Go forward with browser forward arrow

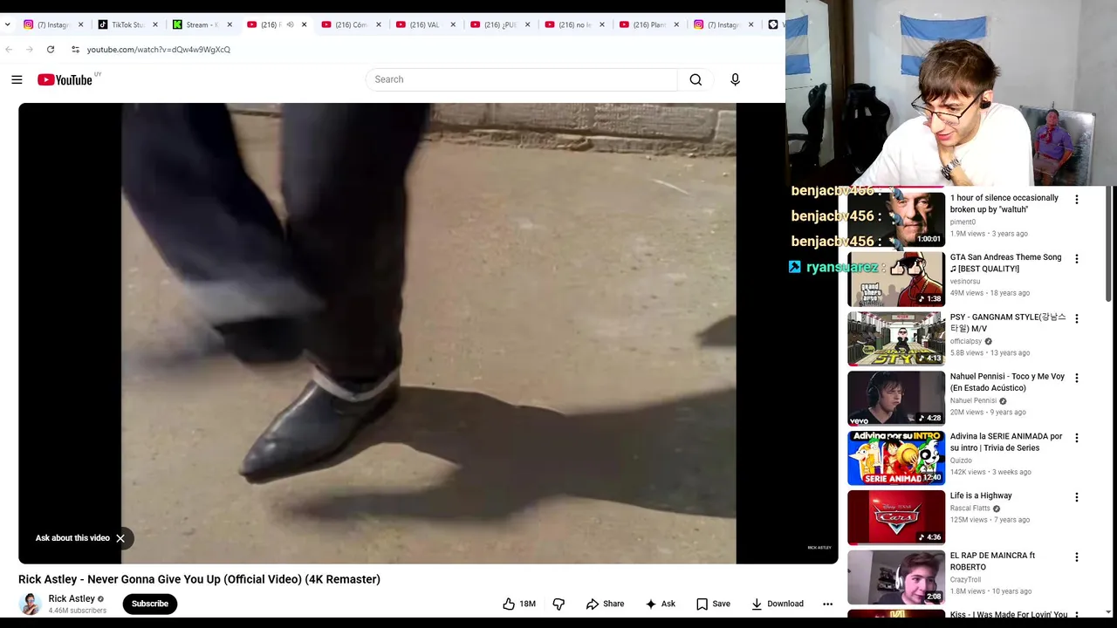point(30,50)
